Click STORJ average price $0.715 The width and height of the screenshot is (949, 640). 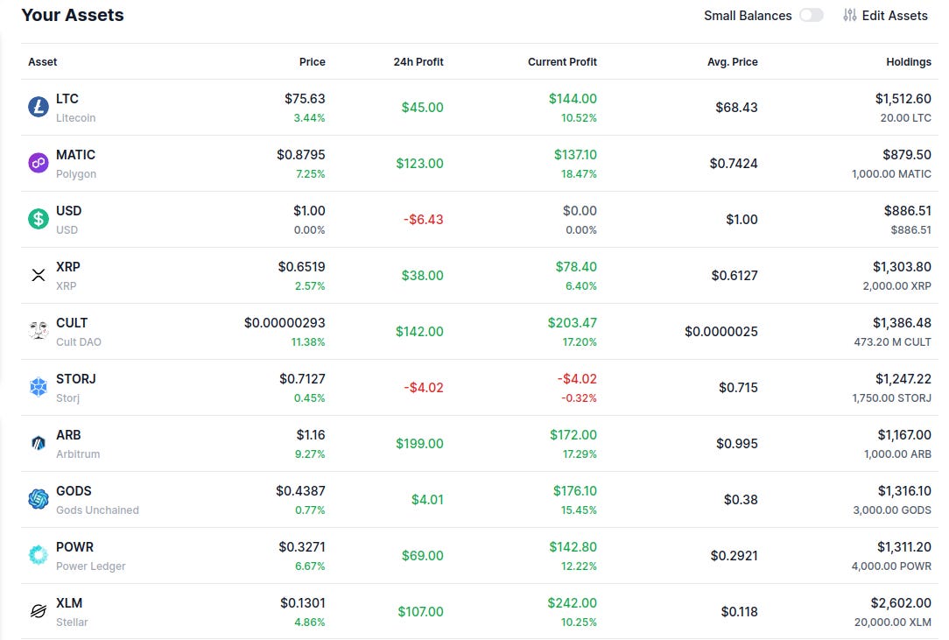(738, 387)
